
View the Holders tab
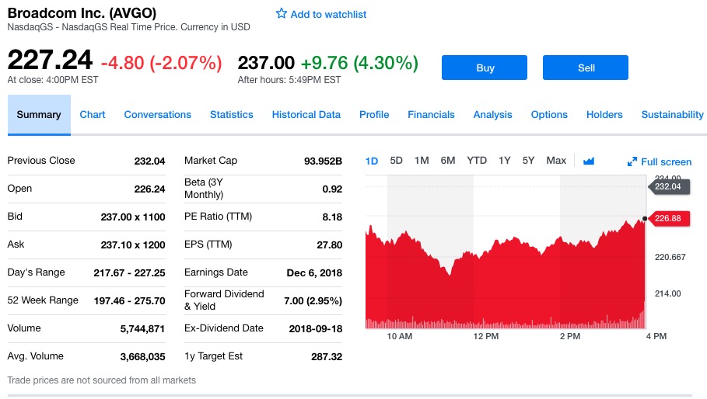[604, 115]
